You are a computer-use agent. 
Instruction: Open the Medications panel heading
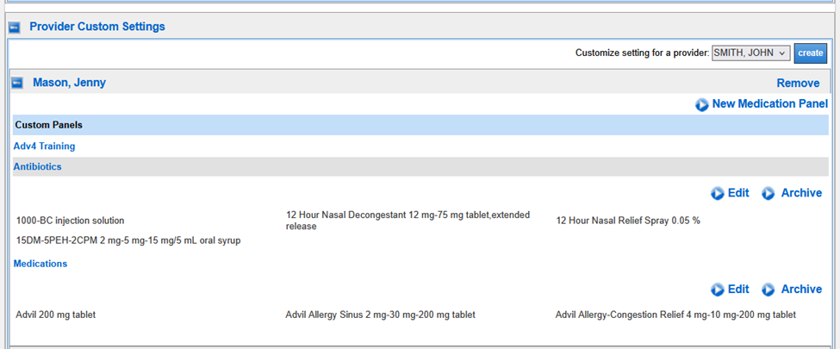point(40,264)
